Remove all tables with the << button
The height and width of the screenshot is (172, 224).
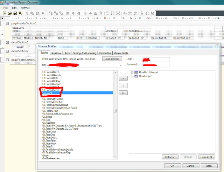pyautogui.click(x=123, y=93)
